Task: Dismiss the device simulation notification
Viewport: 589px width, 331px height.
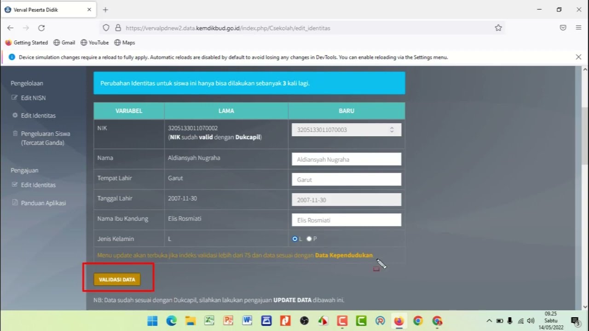Action: point(578,57)
